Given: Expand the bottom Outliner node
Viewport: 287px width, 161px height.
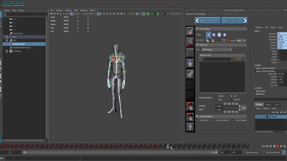Looking at the screenshot, I should click(x=7, y=51).
